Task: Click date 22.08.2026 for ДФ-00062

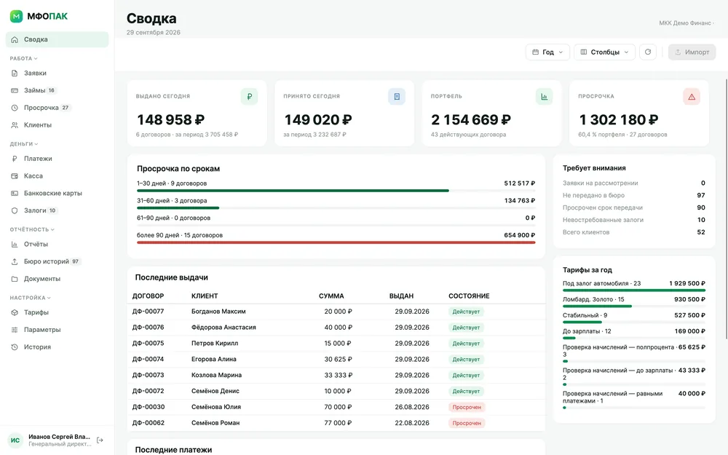Action: [x=412, y=423]
